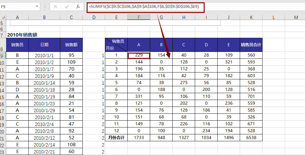This screenshot has width=305, height=155.
Task: Click the grand total 6538
Action: click(251, 138)
